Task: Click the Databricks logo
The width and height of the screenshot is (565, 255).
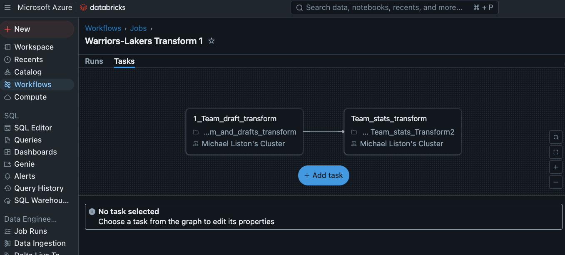Action: click(102, 7)
